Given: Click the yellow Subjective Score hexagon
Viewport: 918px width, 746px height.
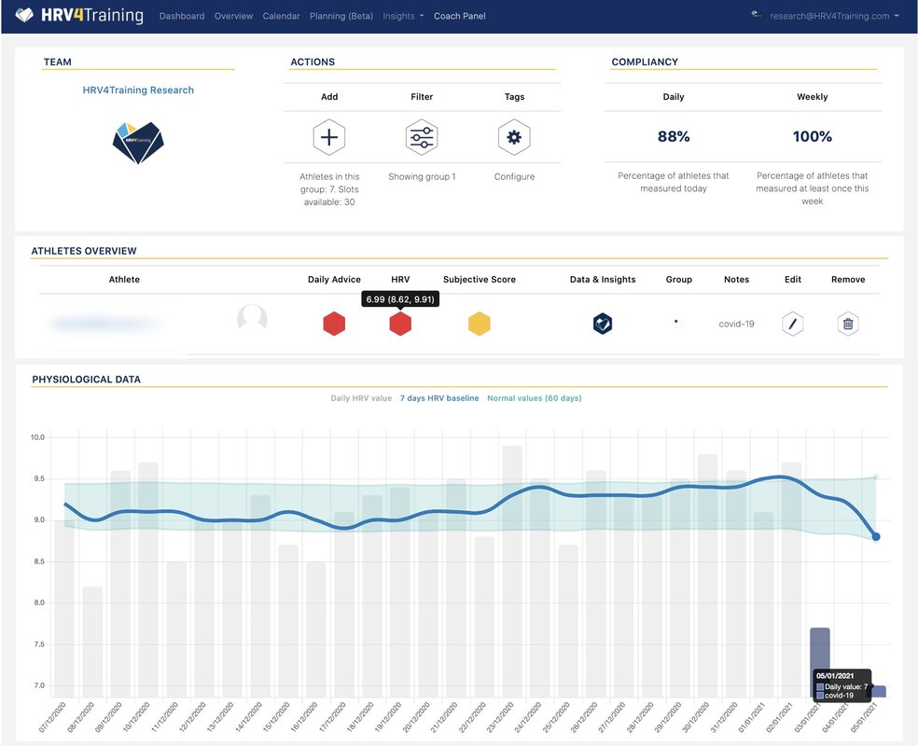Looking at the screenshot, I should point(479,324).
